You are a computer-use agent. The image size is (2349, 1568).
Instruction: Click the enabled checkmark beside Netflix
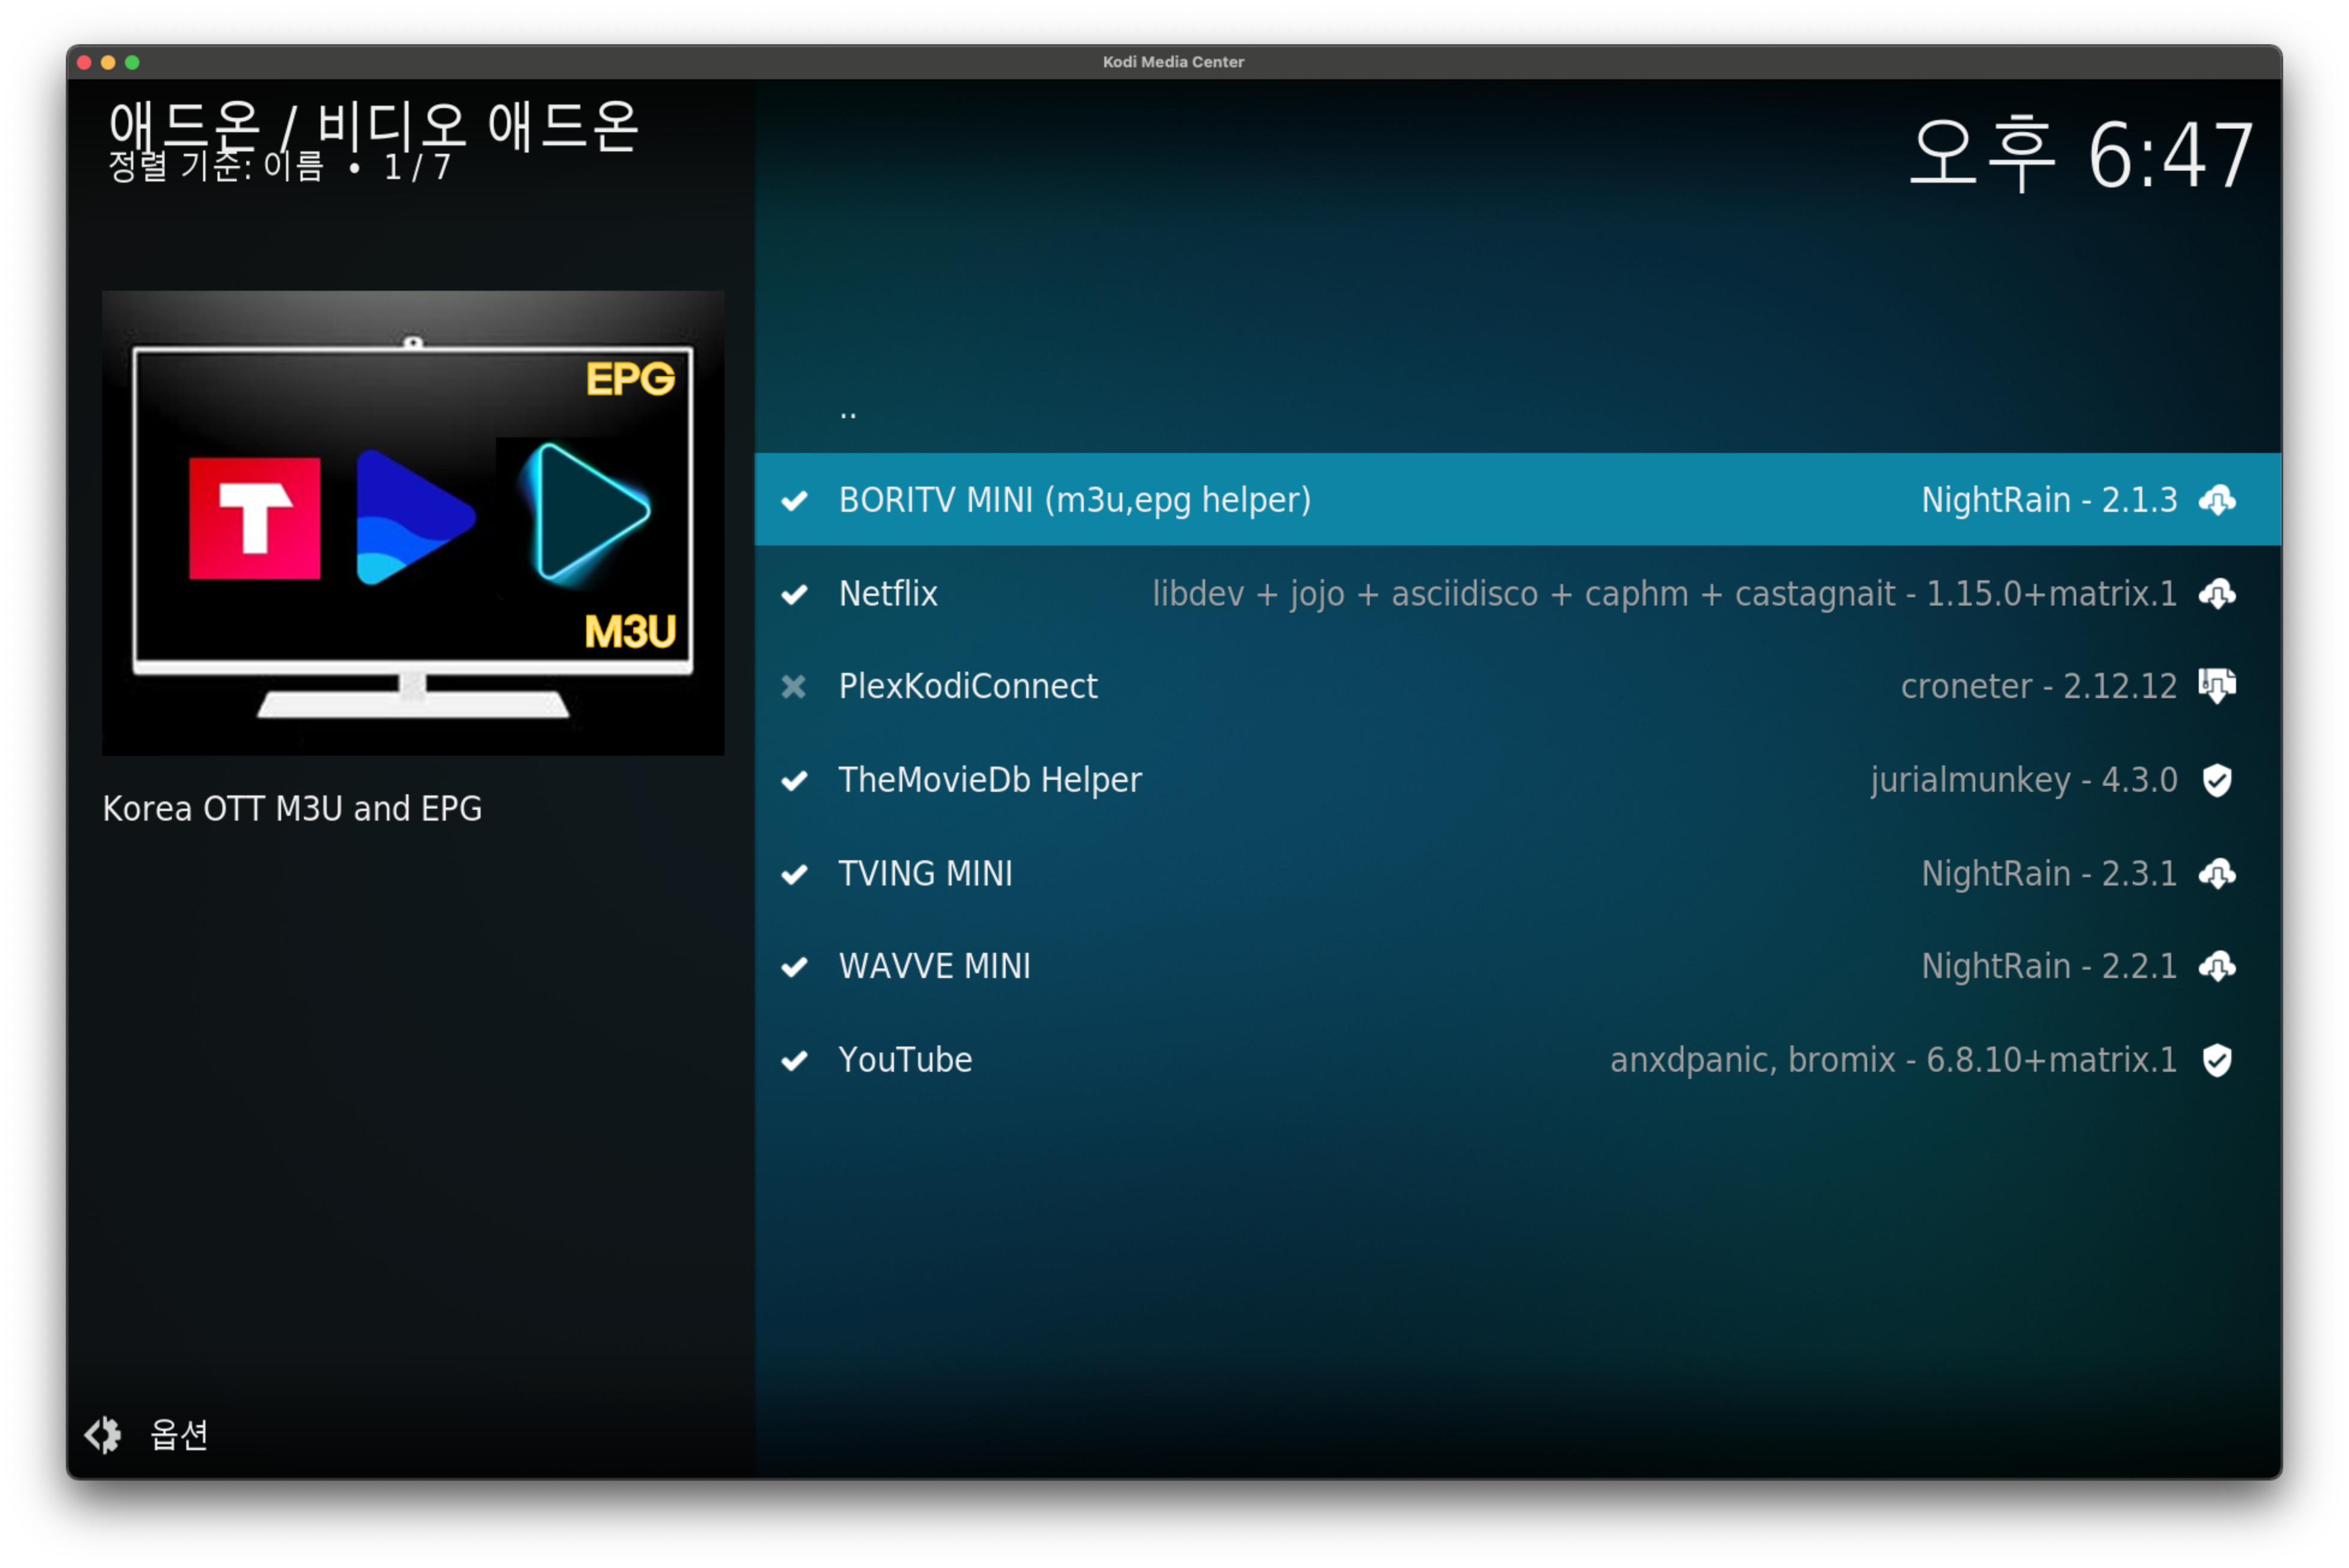tap(794, 594)
